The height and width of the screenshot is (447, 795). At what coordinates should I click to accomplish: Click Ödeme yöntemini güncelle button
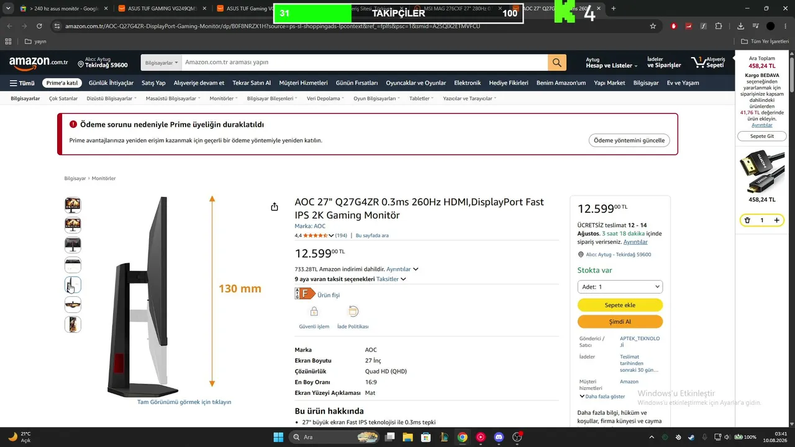(x=629, y=140)
